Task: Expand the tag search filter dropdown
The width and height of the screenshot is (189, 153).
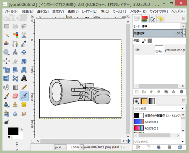Action: click(x=182, y=108)
